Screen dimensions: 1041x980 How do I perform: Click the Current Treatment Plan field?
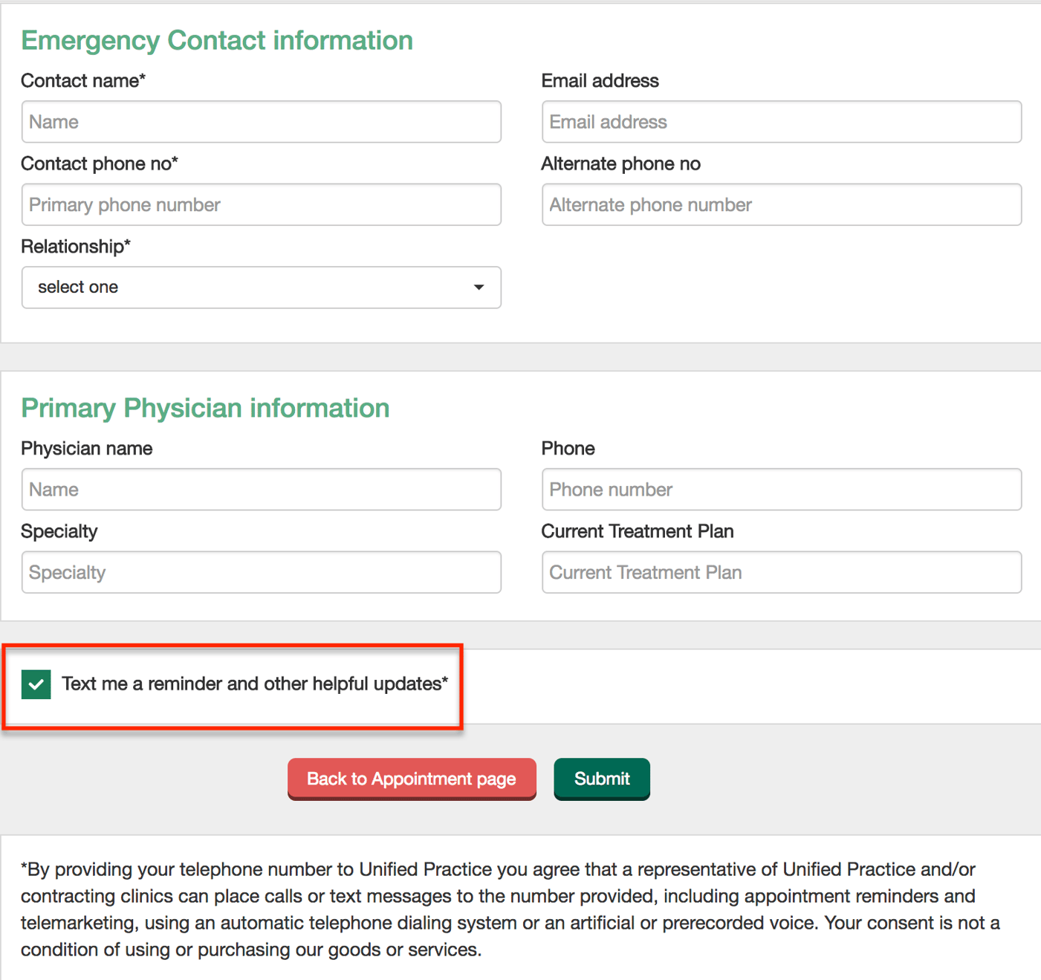(x=780, y=572)
